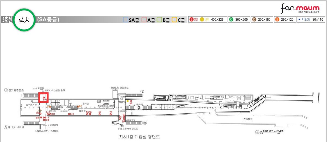
Task: Click the 대합실 label on the map
Action: pos(82,111)
